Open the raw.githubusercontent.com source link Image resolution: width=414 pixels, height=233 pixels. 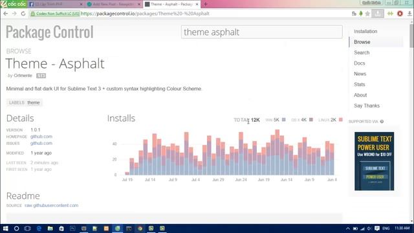click(52, 205)
